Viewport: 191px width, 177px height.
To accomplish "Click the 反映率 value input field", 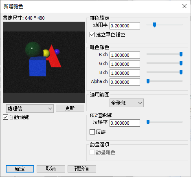I will (125, 123).
